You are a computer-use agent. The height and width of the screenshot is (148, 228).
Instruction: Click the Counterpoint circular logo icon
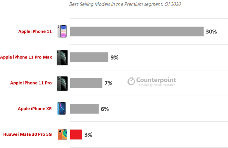click(x=131, y=81)
